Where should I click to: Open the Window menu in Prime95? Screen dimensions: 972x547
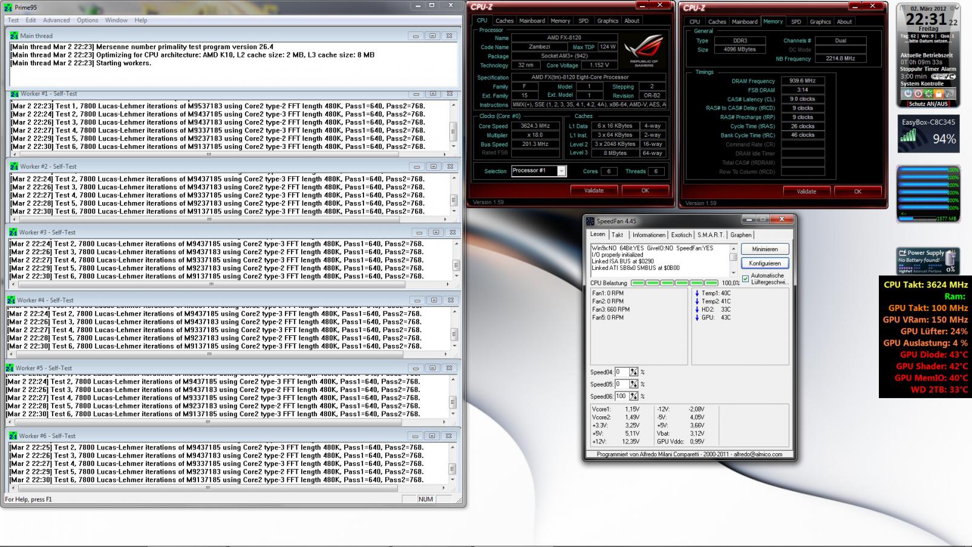tap(116, 20)
